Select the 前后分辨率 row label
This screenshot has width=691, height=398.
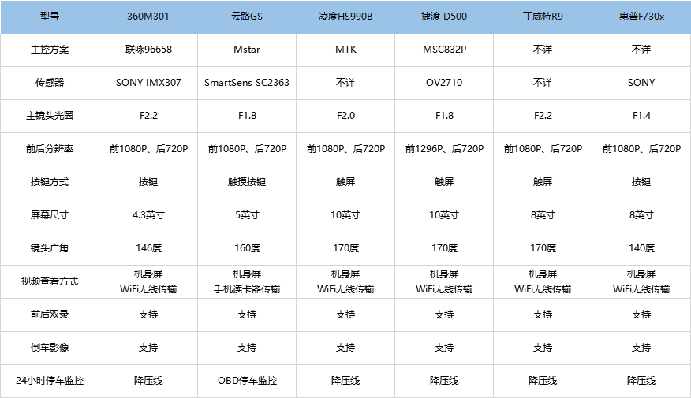point(50,149)
